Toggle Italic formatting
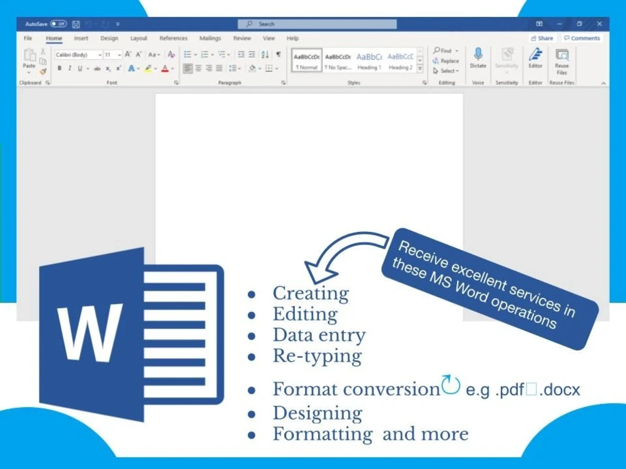This screenshot has width=626, height=469. pos(69,69)
